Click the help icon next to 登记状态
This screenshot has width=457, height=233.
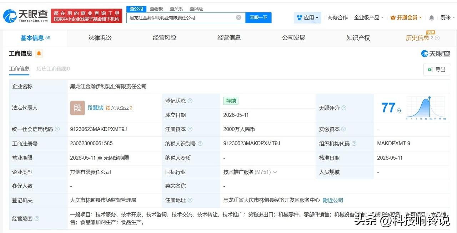pos(190,101)
